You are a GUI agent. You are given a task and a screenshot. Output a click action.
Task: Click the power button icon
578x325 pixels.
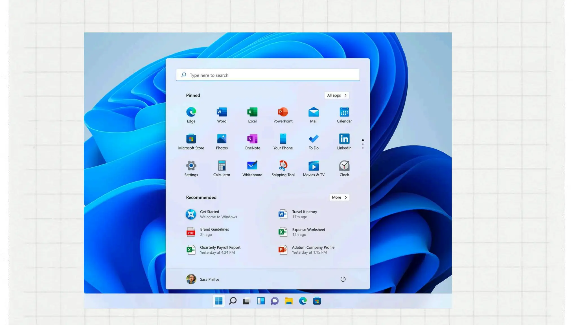343,279
